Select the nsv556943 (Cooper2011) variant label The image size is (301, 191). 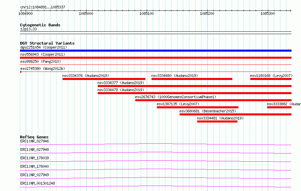point(43,54)
